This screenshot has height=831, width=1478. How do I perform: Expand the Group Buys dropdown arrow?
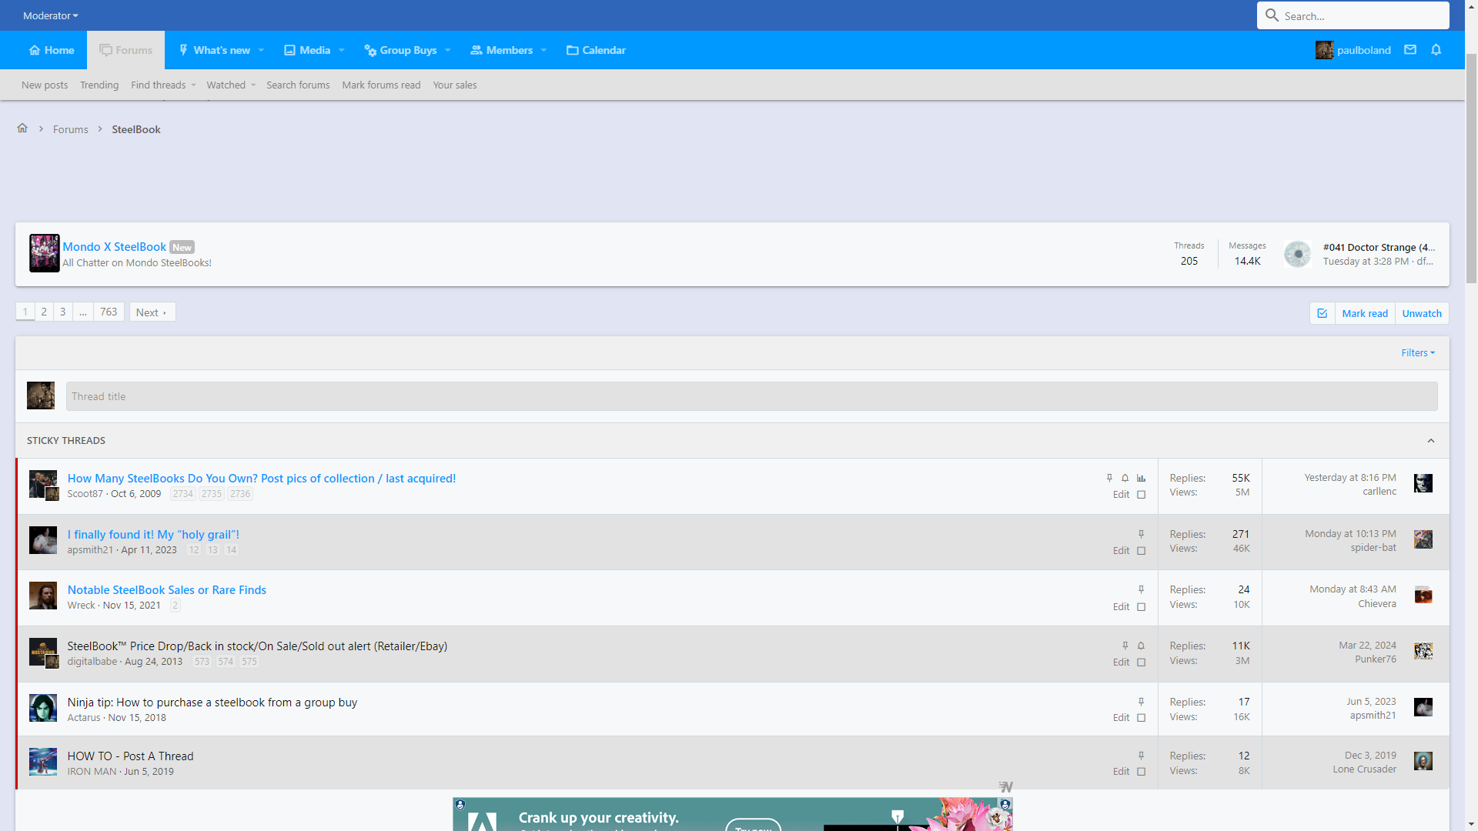[x=448, y=50]
